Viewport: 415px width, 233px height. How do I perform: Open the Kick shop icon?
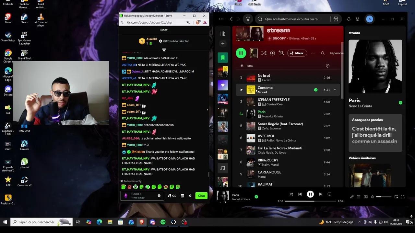[x=182, y=196]
